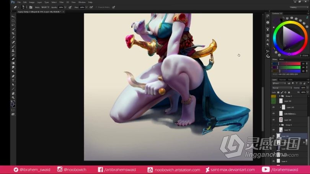Open the Flow slider dropdown
The image size is (310, 174).
pyautogui.click(x=86, y=7)
